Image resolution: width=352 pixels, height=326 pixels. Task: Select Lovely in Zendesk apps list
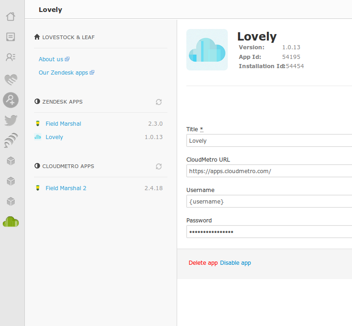click(54, 137)
